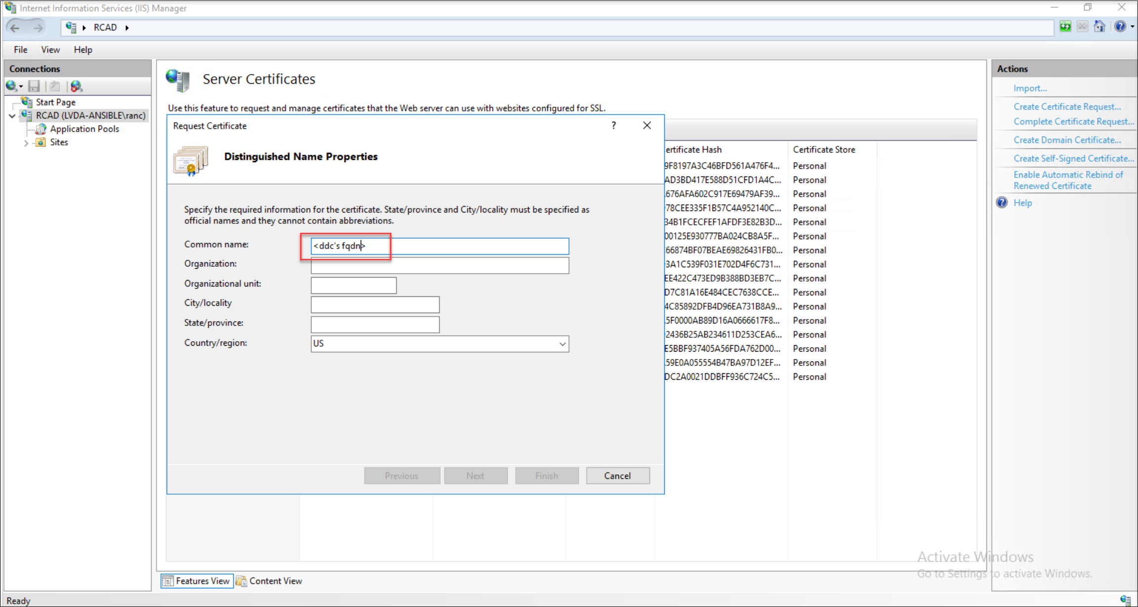1138x607 pixels.
Task: Click Create Domain Certificate action
Action: click(x=1067, y=140)
